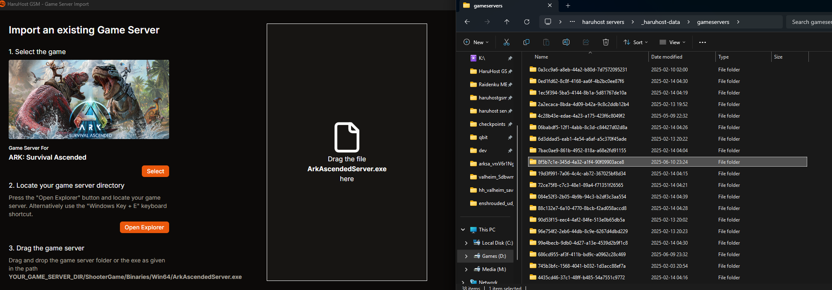
Task: Click the navigation pane scrollbar
Action: pos(517,192)
